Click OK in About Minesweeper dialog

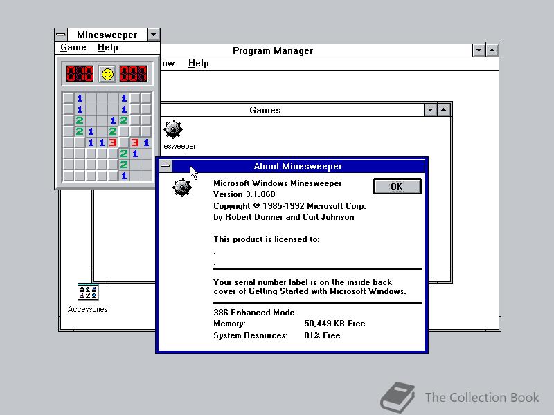(397, 186)
